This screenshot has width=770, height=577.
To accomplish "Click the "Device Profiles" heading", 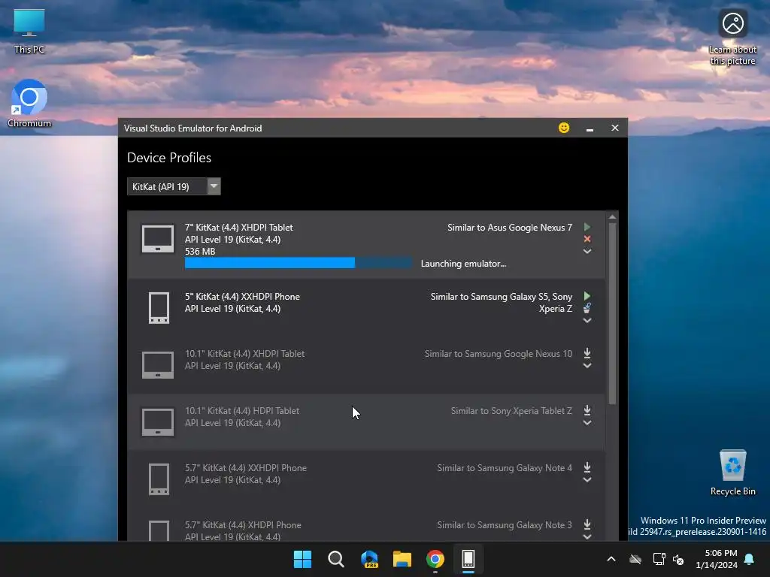I will point(169,158).
